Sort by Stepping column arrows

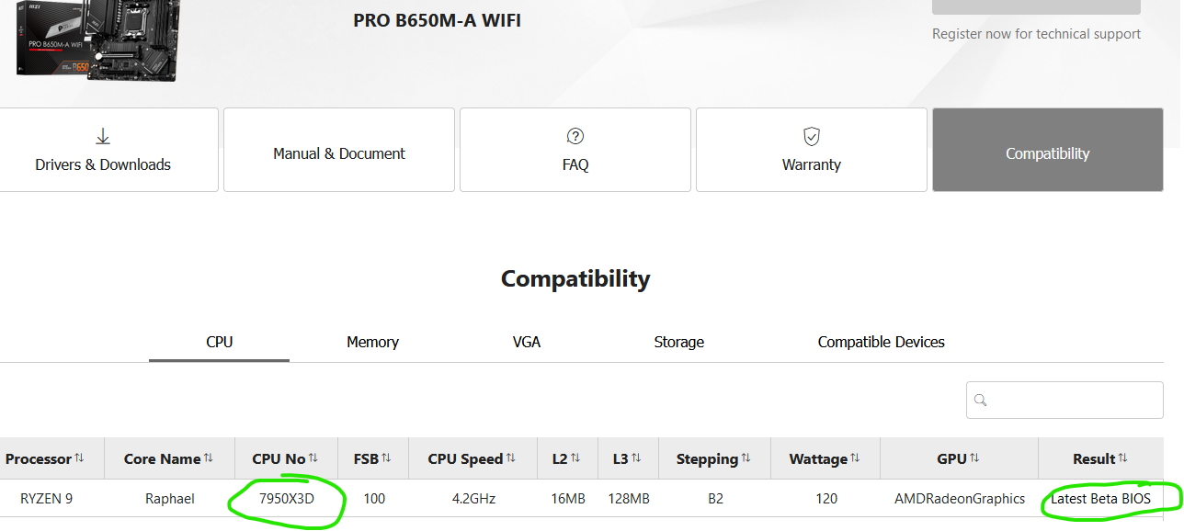click(x=746, y=458)
